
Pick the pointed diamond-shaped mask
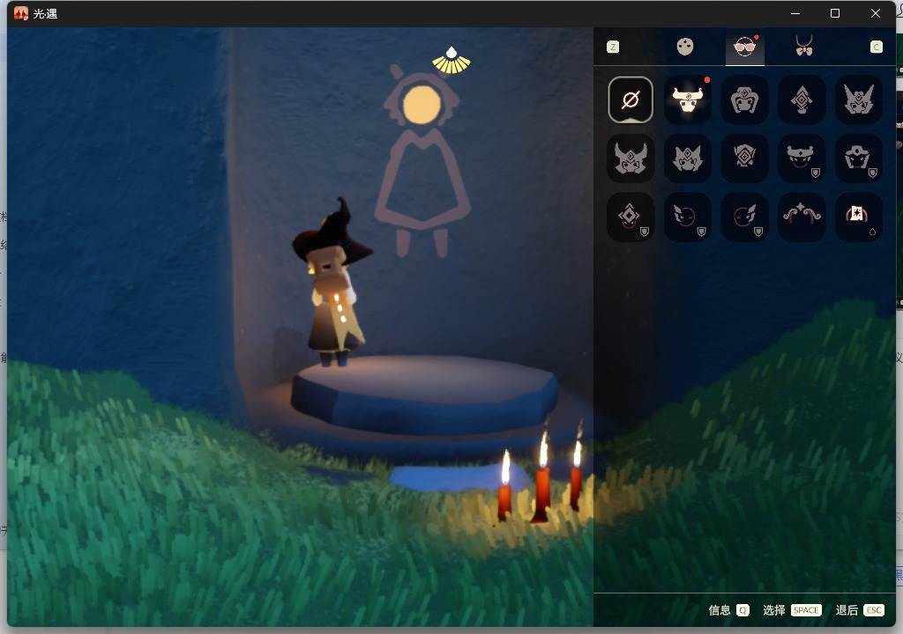point(801,100)
